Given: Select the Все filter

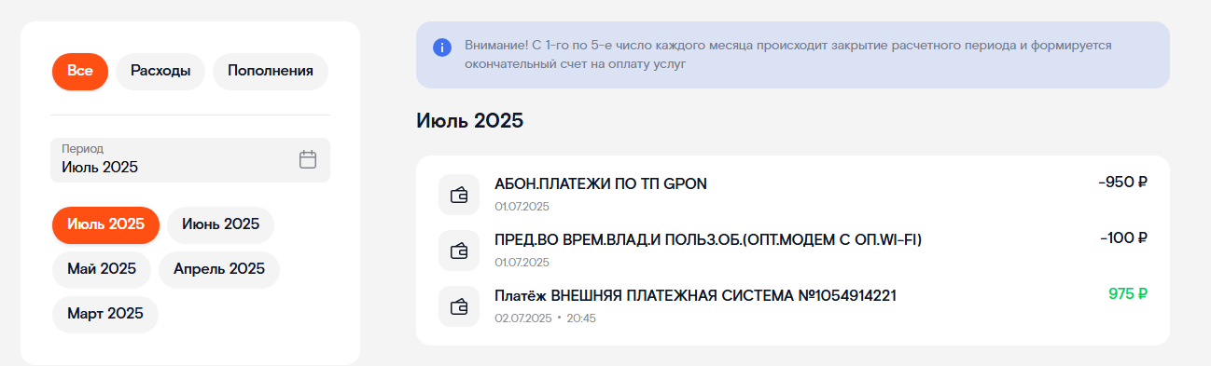Looking at the screenshot, I should (80, 71).
